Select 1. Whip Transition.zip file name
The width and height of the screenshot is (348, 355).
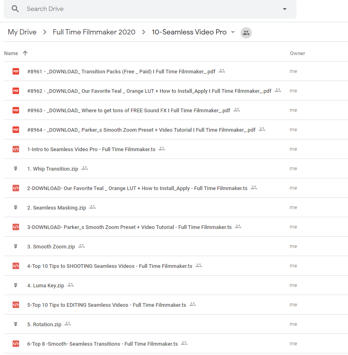tap(53, 169)
